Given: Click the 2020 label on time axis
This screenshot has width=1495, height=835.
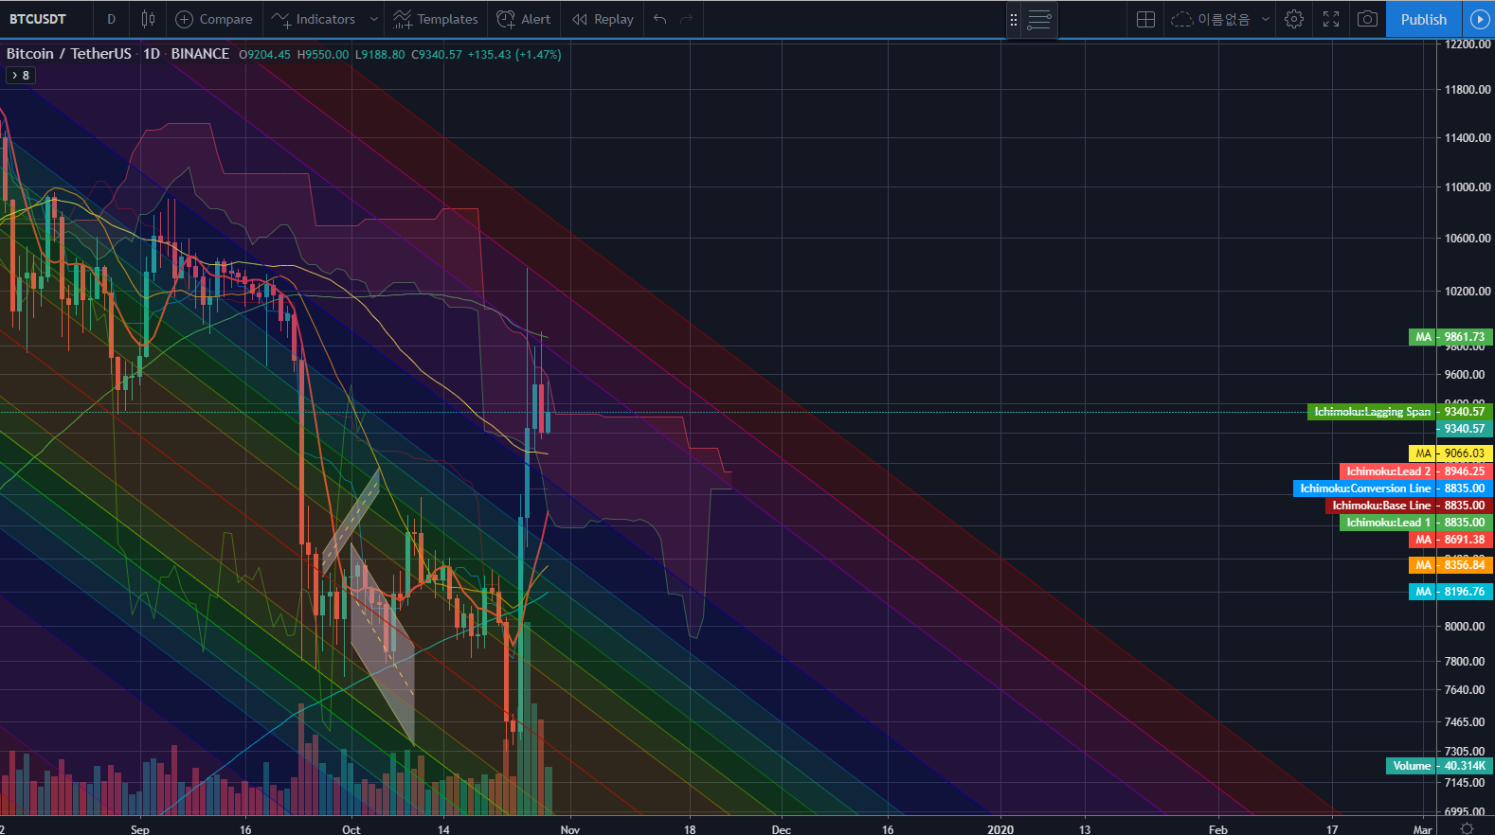Looking at the screenshot, I should click(x=1000, y=829).
